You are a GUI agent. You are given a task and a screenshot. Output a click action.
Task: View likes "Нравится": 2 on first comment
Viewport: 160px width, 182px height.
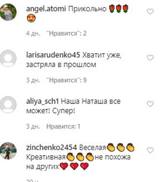click(x=66, y=33)
